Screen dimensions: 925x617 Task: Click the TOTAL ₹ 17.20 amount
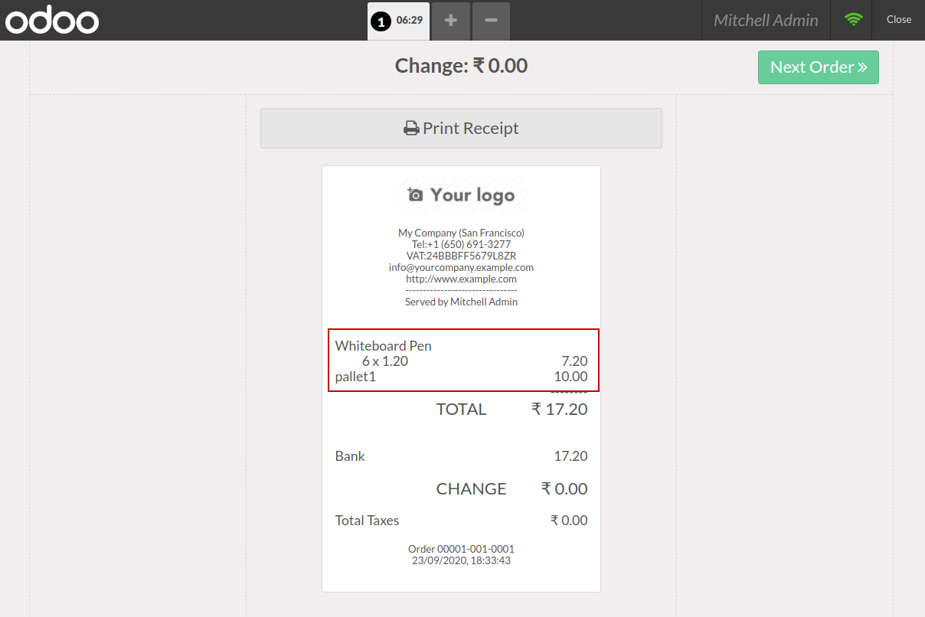pyautogui.click(x=560, y=410)
